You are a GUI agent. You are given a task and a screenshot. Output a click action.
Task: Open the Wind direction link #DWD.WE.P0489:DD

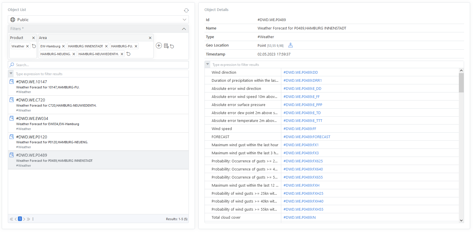[x=300, y=73]
